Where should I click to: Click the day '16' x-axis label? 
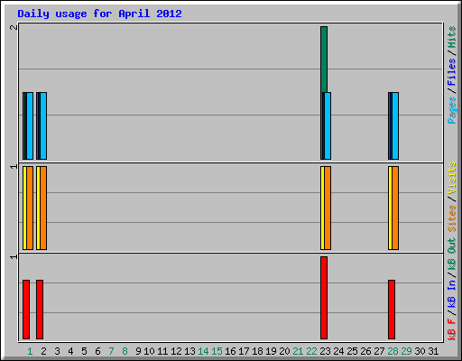coord(230,351)
